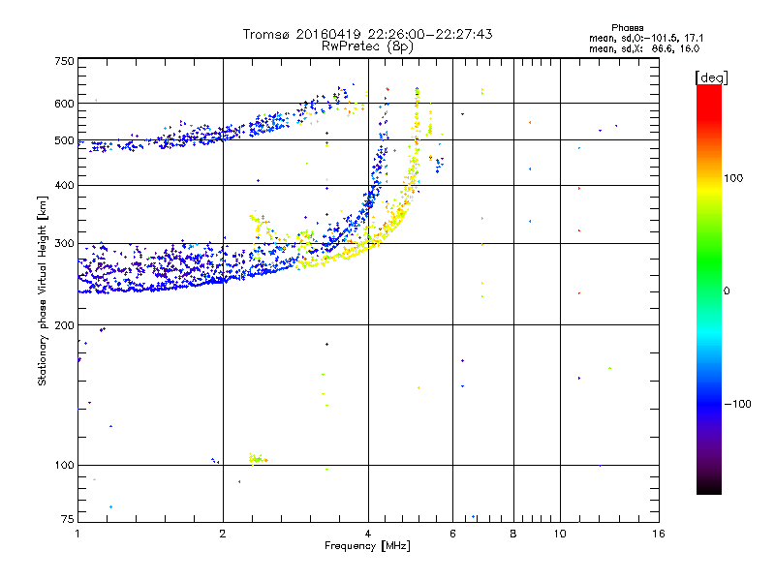This screenshot has width=775, height=581.
Task: Click the "mean, sd,X: 86.6, 16.0" statistics line
Action: pos(644,49)
